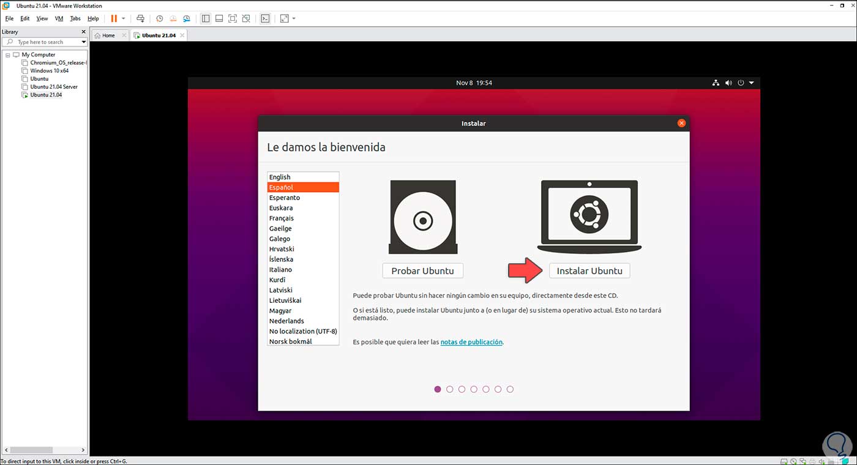This screenshot has height=465, width=857.
Task: Open the Tabs menu
Action: pos(75,18)
